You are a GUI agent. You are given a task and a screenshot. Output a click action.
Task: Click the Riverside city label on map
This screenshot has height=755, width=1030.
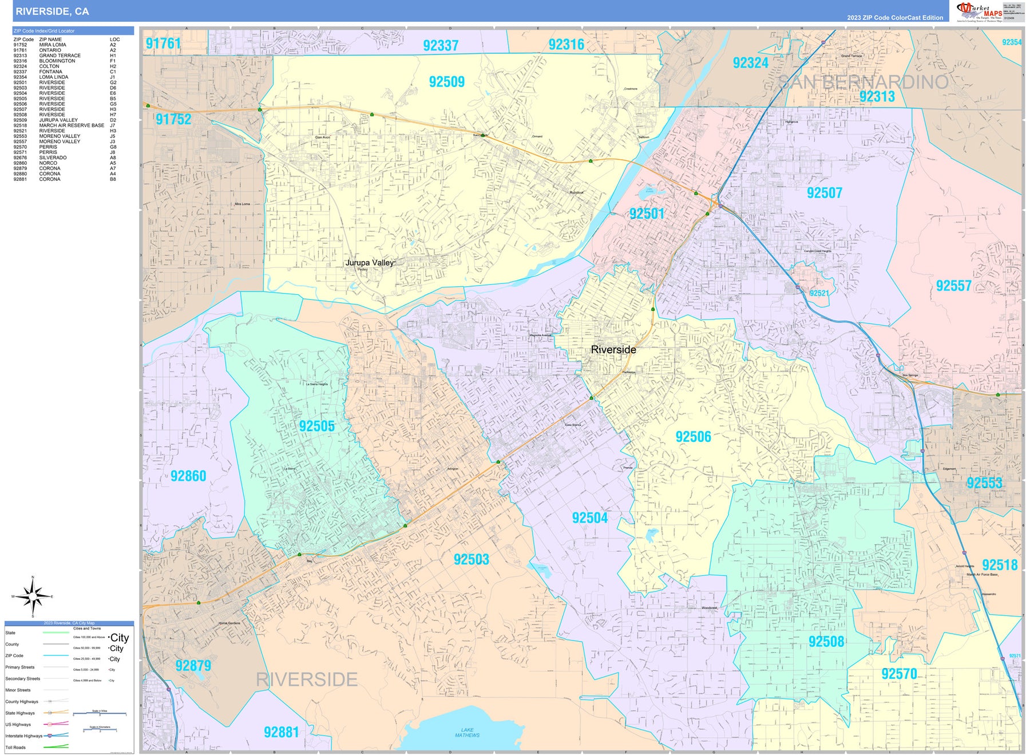click(x=613, y=350)
